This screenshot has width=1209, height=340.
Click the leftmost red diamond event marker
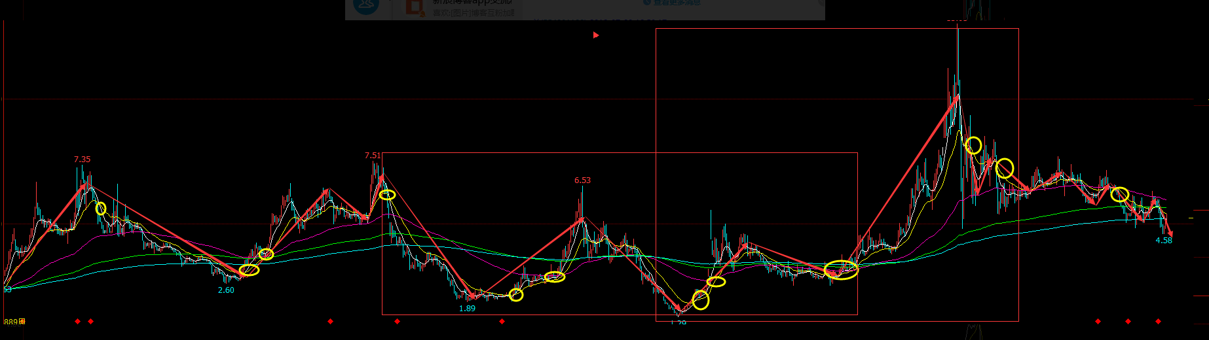tap(77, 321)
